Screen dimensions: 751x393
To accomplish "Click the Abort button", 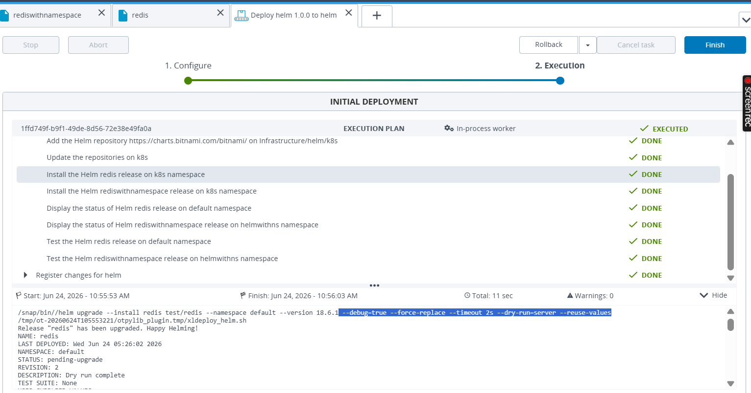I will (98, 45).
